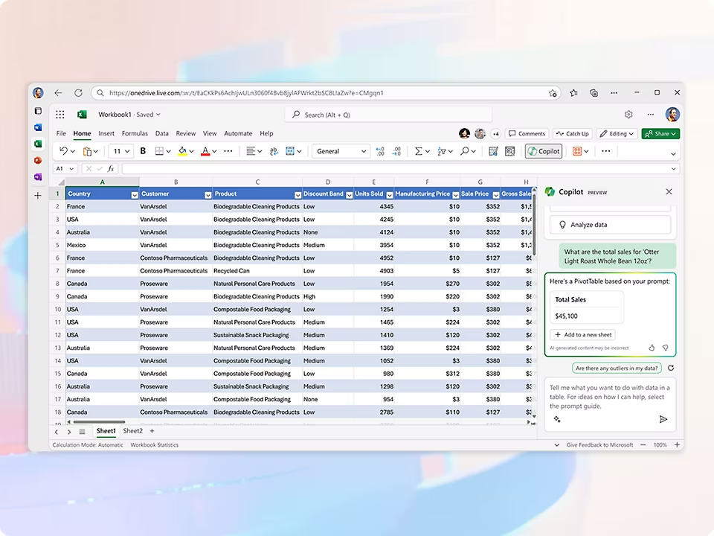This screenshot has width=714, height=536.
Task: Open the File menu
Action: coord(61,133)
